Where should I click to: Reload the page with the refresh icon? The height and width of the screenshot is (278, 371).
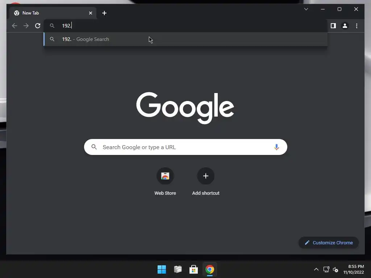tap(38, 26)
